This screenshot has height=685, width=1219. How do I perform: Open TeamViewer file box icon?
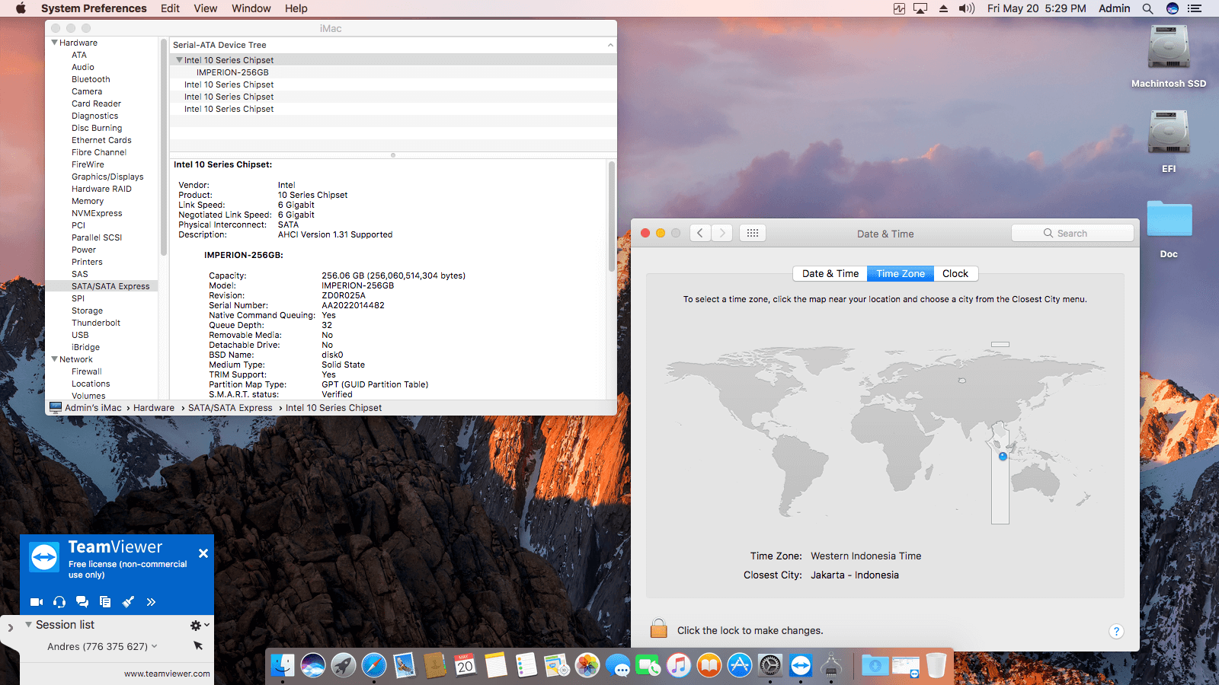tap(105, 602)
